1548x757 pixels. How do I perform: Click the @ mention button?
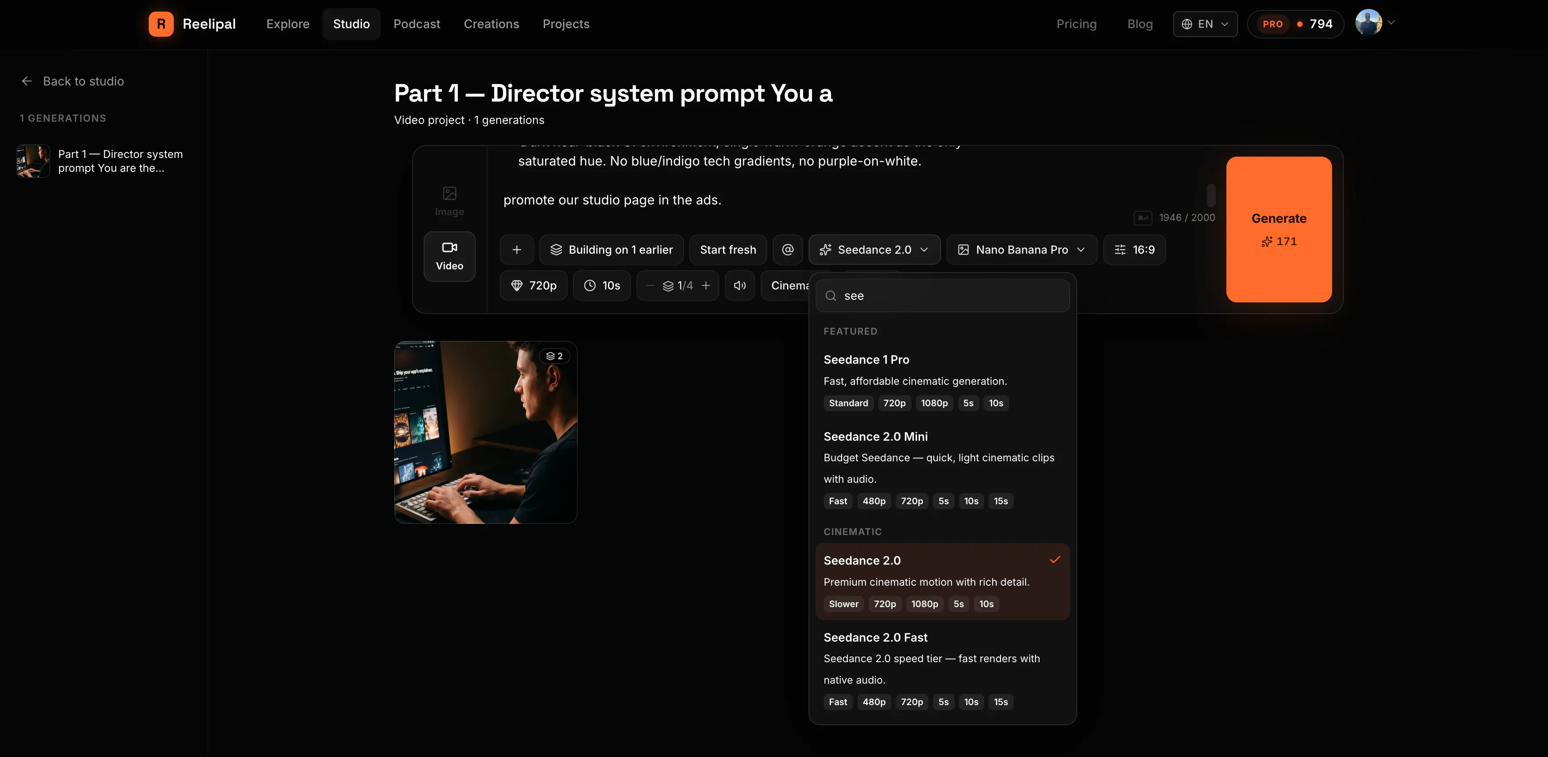click(x=788, y=250)
